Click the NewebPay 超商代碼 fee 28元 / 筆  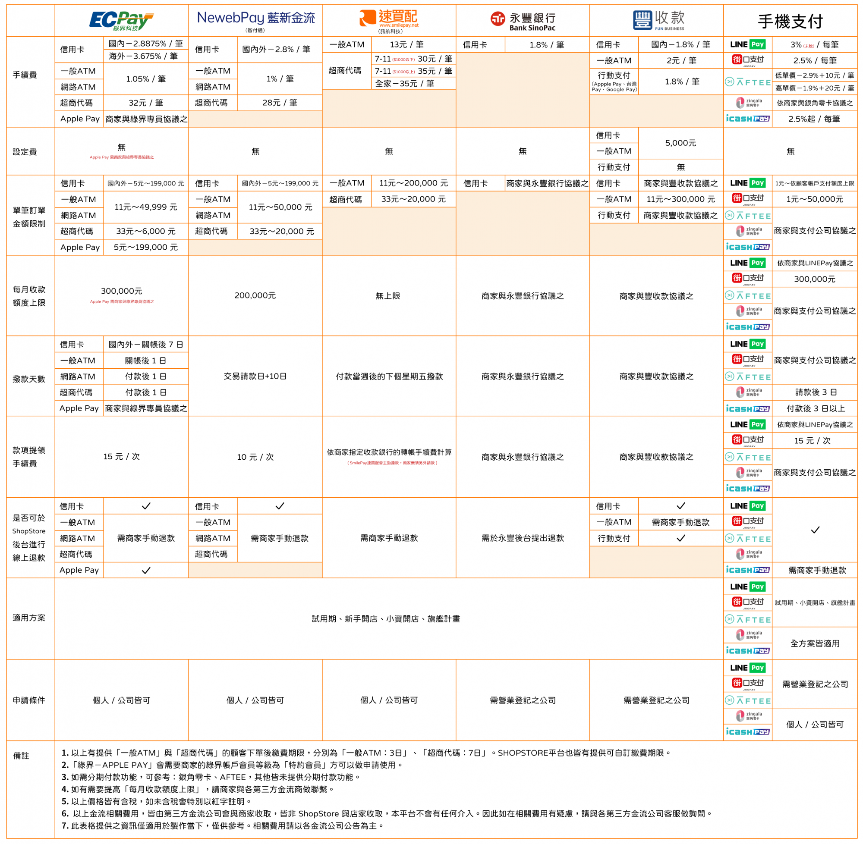click(280, 103)
